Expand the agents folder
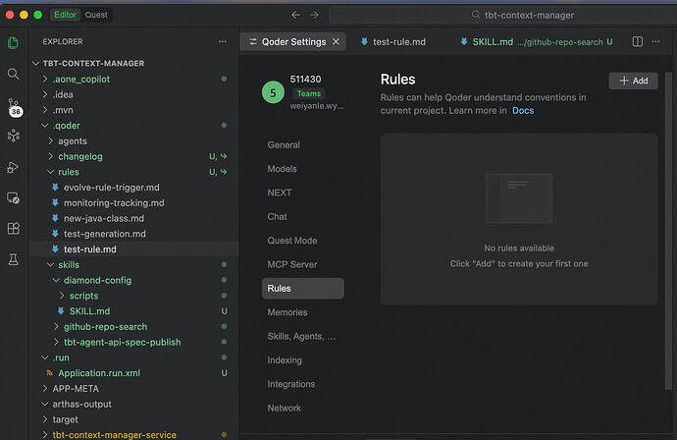The width and height of the screenshot is (677, 440). pyautogui.click(x=50, y=140)
